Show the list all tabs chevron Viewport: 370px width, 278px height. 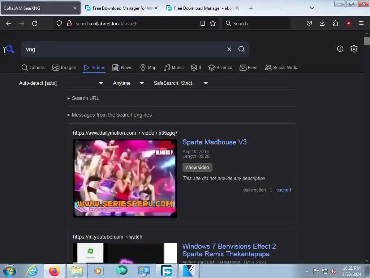[x=312, y=8]
